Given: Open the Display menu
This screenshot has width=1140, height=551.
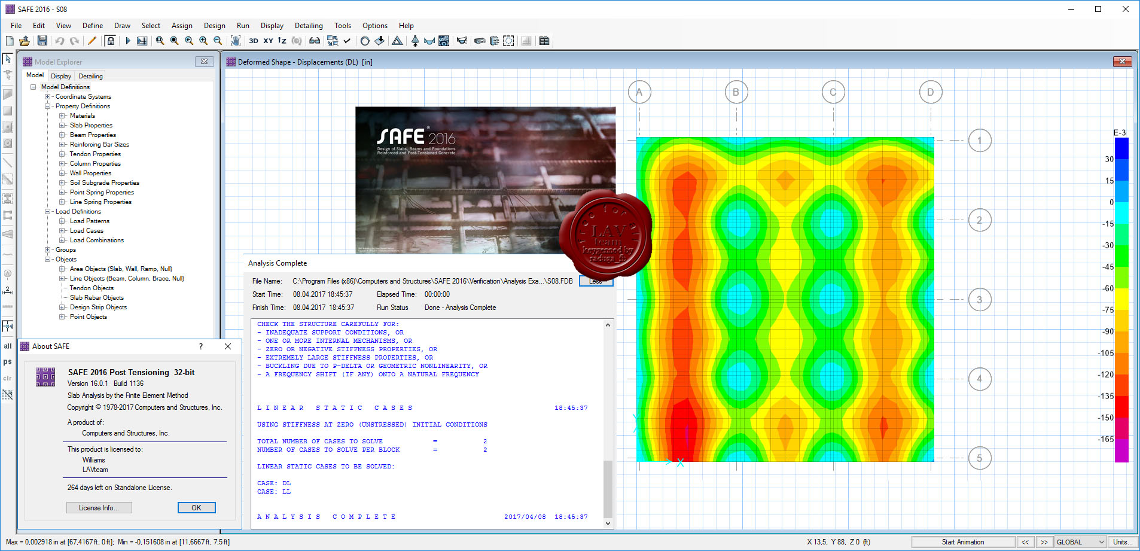Looking at the screenshot, I should coord(272,26).
